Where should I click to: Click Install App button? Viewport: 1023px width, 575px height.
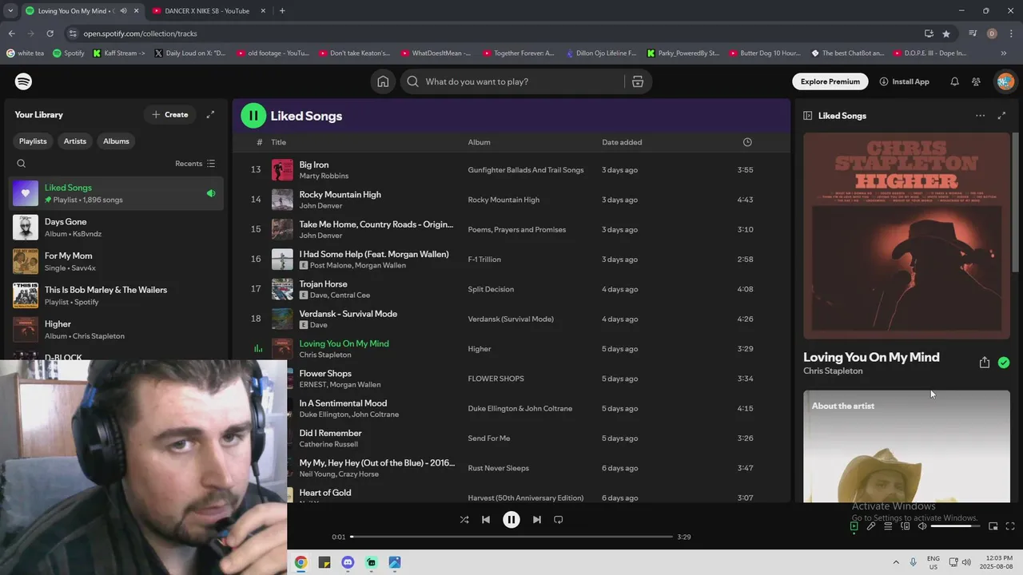(x=904, y=81)
